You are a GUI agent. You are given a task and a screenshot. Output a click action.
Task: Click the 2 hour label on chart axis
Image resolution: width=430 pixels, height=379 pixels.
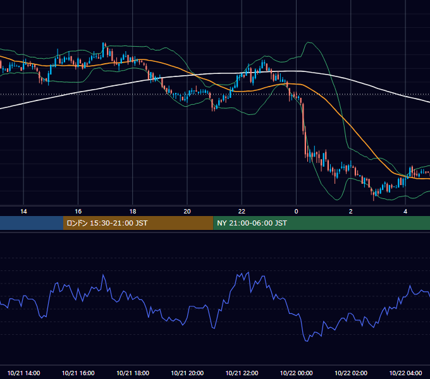tap(351, 212)
